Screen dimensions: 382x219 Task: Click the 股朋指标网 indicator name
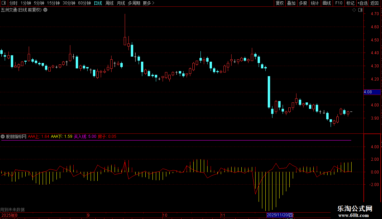[16, 136]
